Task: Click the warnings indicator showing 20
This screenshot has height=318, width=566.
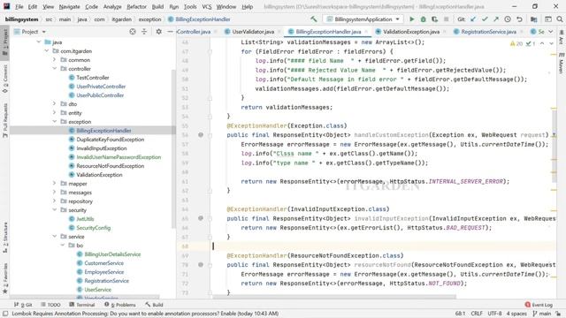Action: tap(516, 43)
